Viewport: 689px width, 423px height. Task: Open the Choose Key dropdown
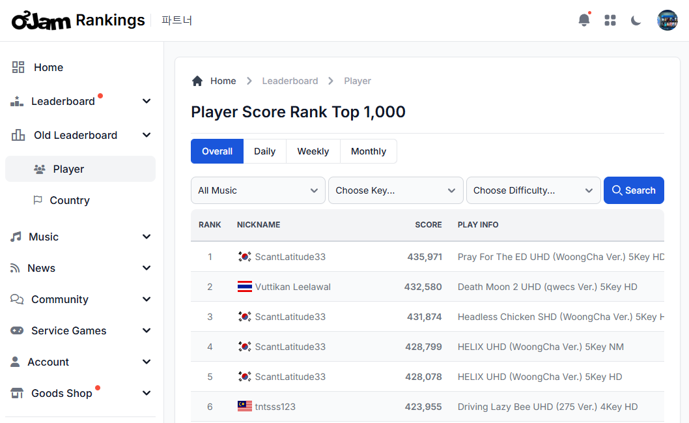tap(395, 190)
